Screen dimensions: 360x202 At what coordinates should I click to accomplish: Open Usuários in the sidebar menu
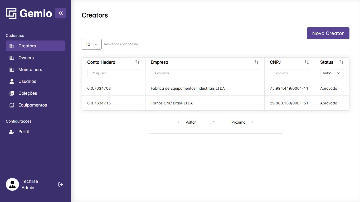[x=27, y=82]
